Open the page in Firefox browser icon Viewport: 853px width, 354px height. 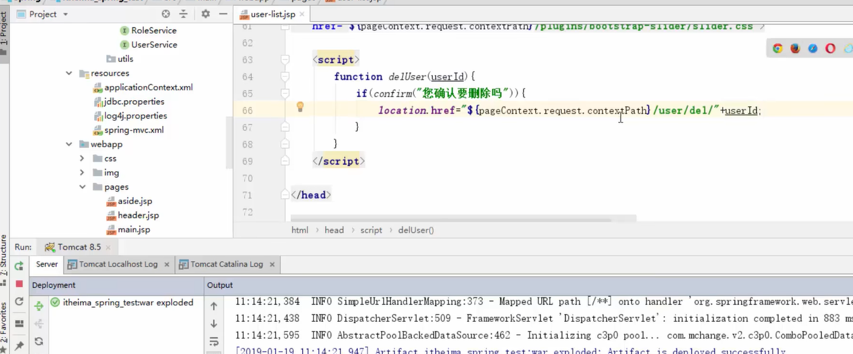coord(795,48)
